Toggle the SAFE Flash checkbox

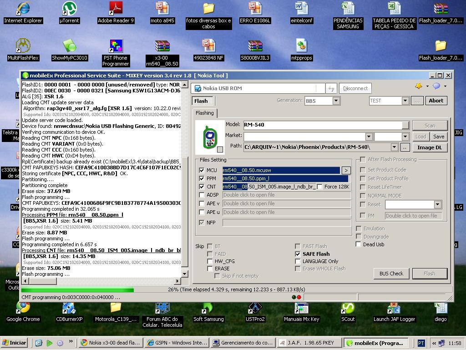(x=298, y=254)
